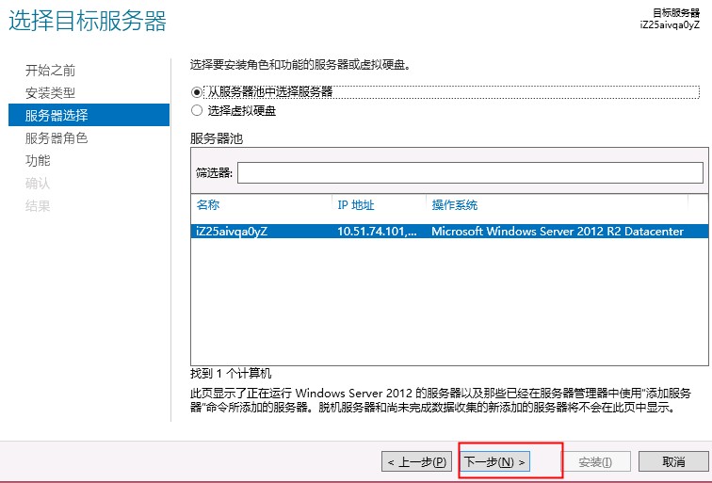Click 下一步 to continue the wizard
This screenshot has height=483, width=712.
point(495,461)
